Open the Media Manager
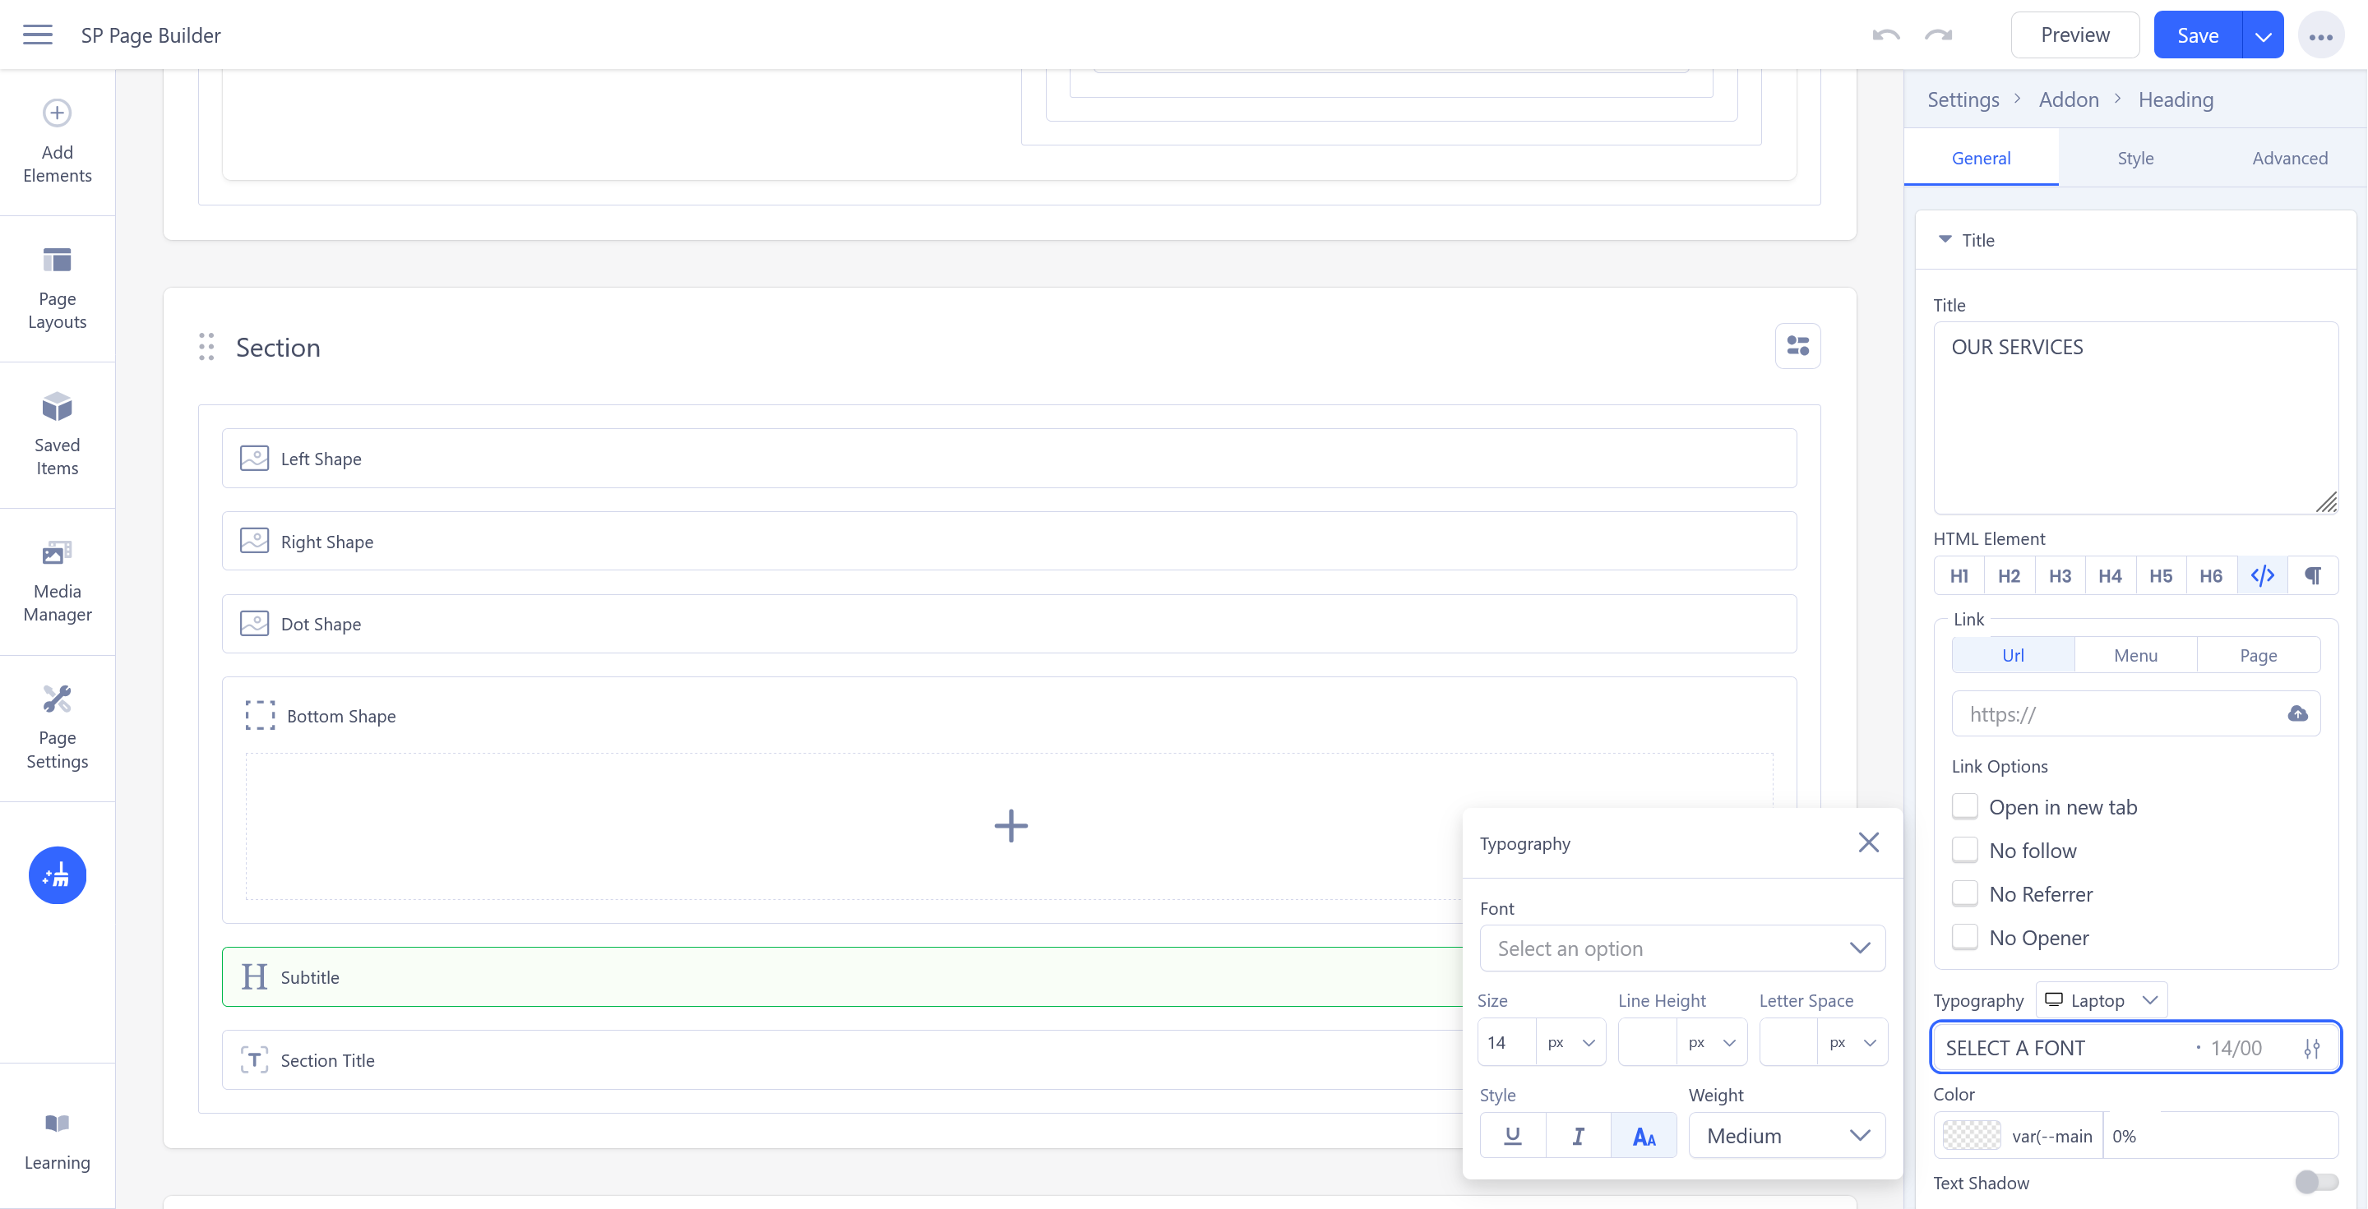Viewport: 2368px width, 1209px height. (x=57, y=580)
